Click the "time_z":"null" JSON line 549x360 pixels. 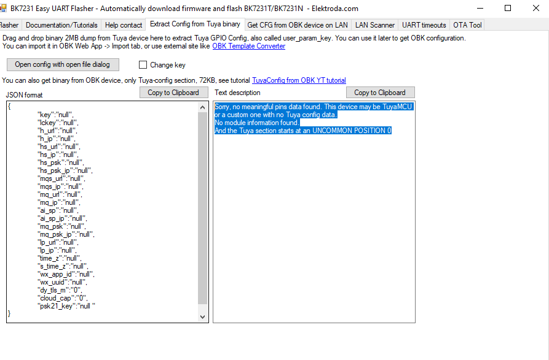point(59,258)
